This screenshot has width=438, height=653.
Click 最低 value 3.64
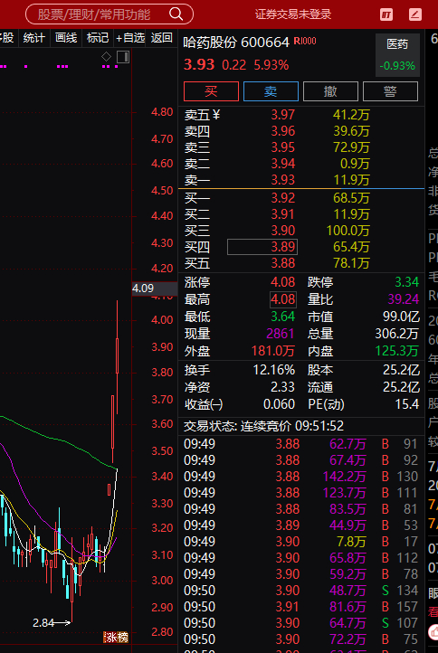click(283, 317)
